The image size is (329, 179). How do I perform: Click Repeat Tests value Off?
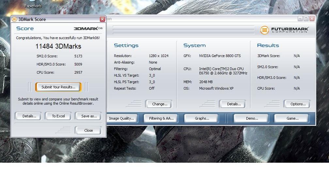click(x=151, y=88)
